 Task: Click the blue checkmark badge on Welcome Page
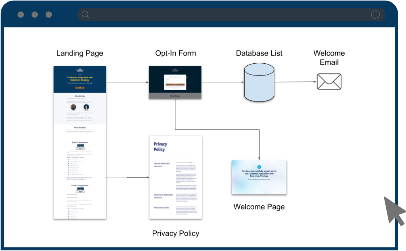[259, 167]
